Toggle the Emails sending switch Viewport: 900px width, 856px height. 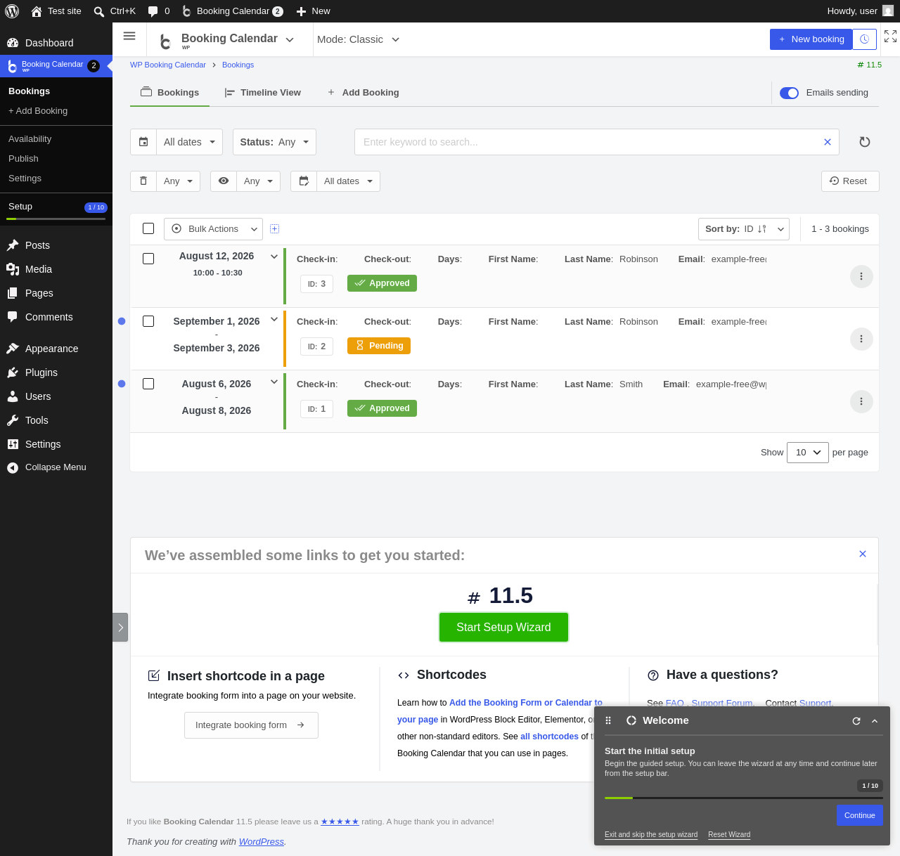coord(789,93)
